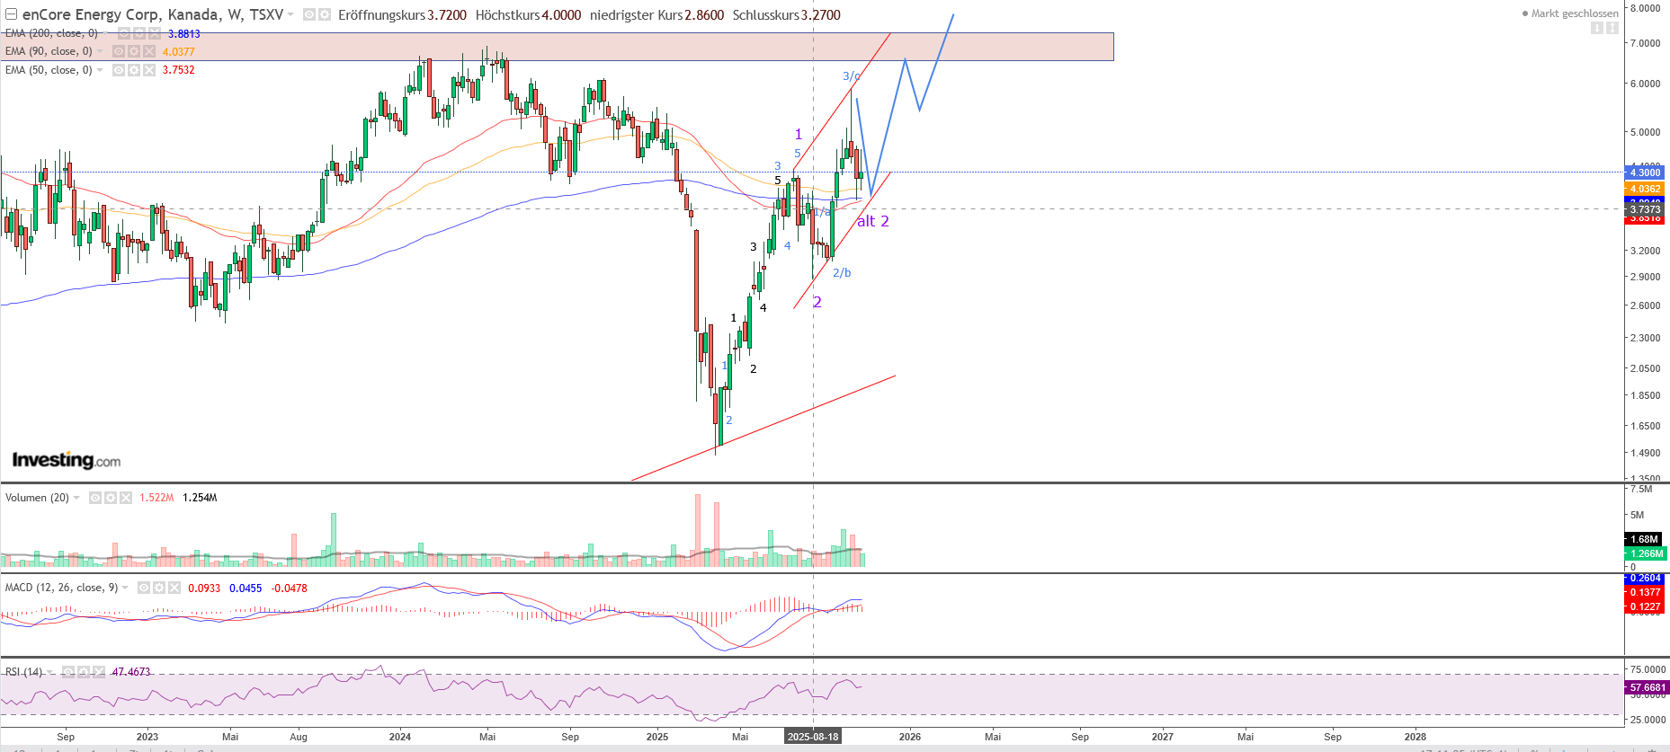Open main symbol settings gear icon

(324, 15)
